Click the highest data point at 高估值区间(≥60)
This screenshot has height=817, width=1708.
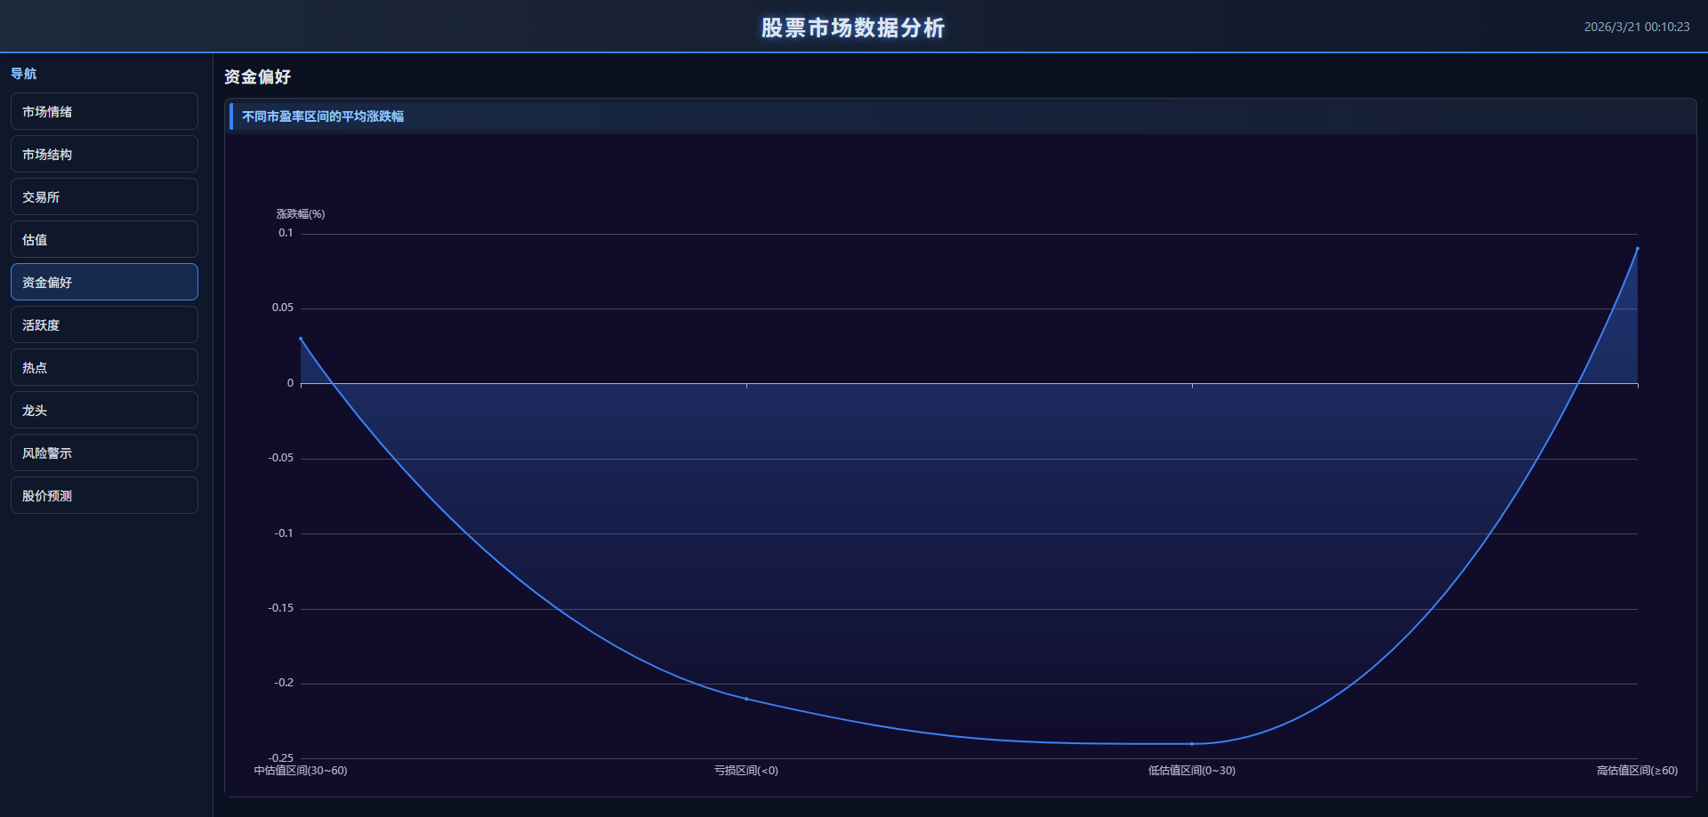tap(1637, 249)
